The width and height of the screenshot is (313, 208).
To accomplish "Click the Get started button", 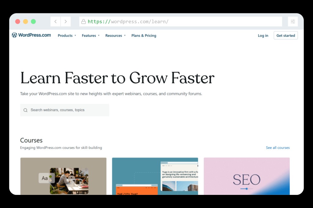I will [286, 35].
